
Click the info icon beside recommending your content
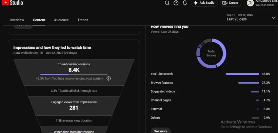(x=108, y=79)
